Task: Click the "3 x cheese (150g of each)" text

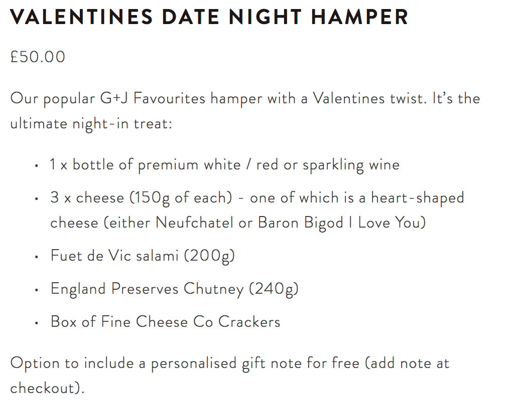Action: (x=141, y=198)
